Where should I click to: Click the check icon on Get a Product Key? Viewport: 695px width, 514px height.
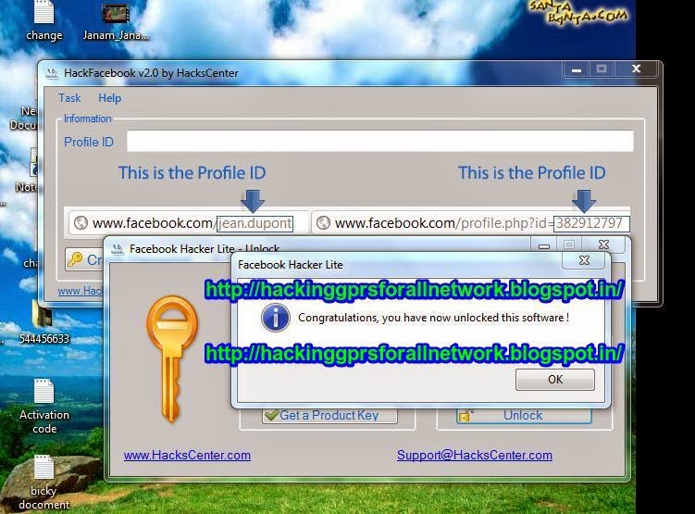pyautogui.click(x=271, y=415)
